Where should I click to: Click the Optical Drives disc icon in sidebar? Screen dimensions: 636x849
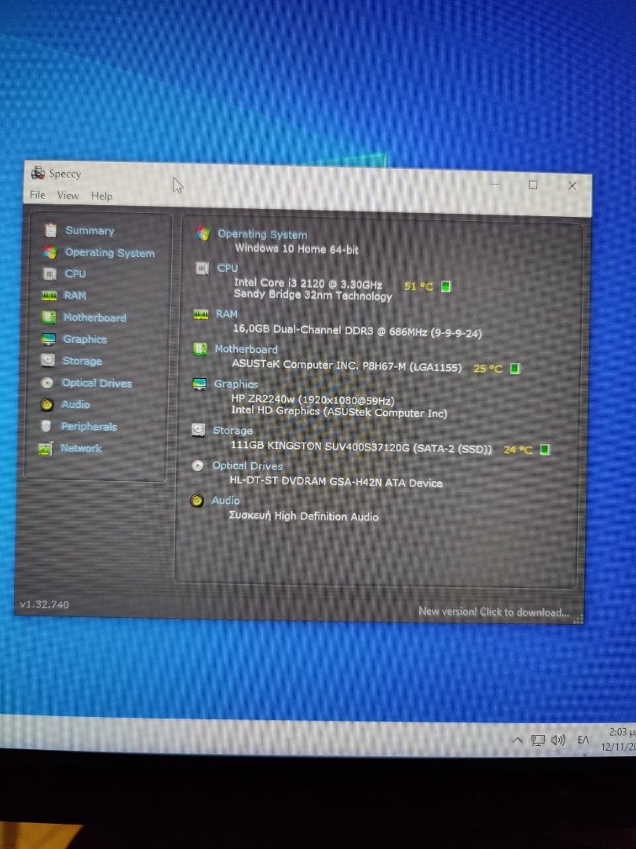pyautogui.click(x=48, y=383)
